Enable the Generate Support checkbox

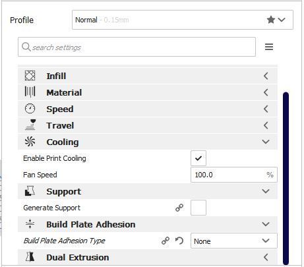198,208
